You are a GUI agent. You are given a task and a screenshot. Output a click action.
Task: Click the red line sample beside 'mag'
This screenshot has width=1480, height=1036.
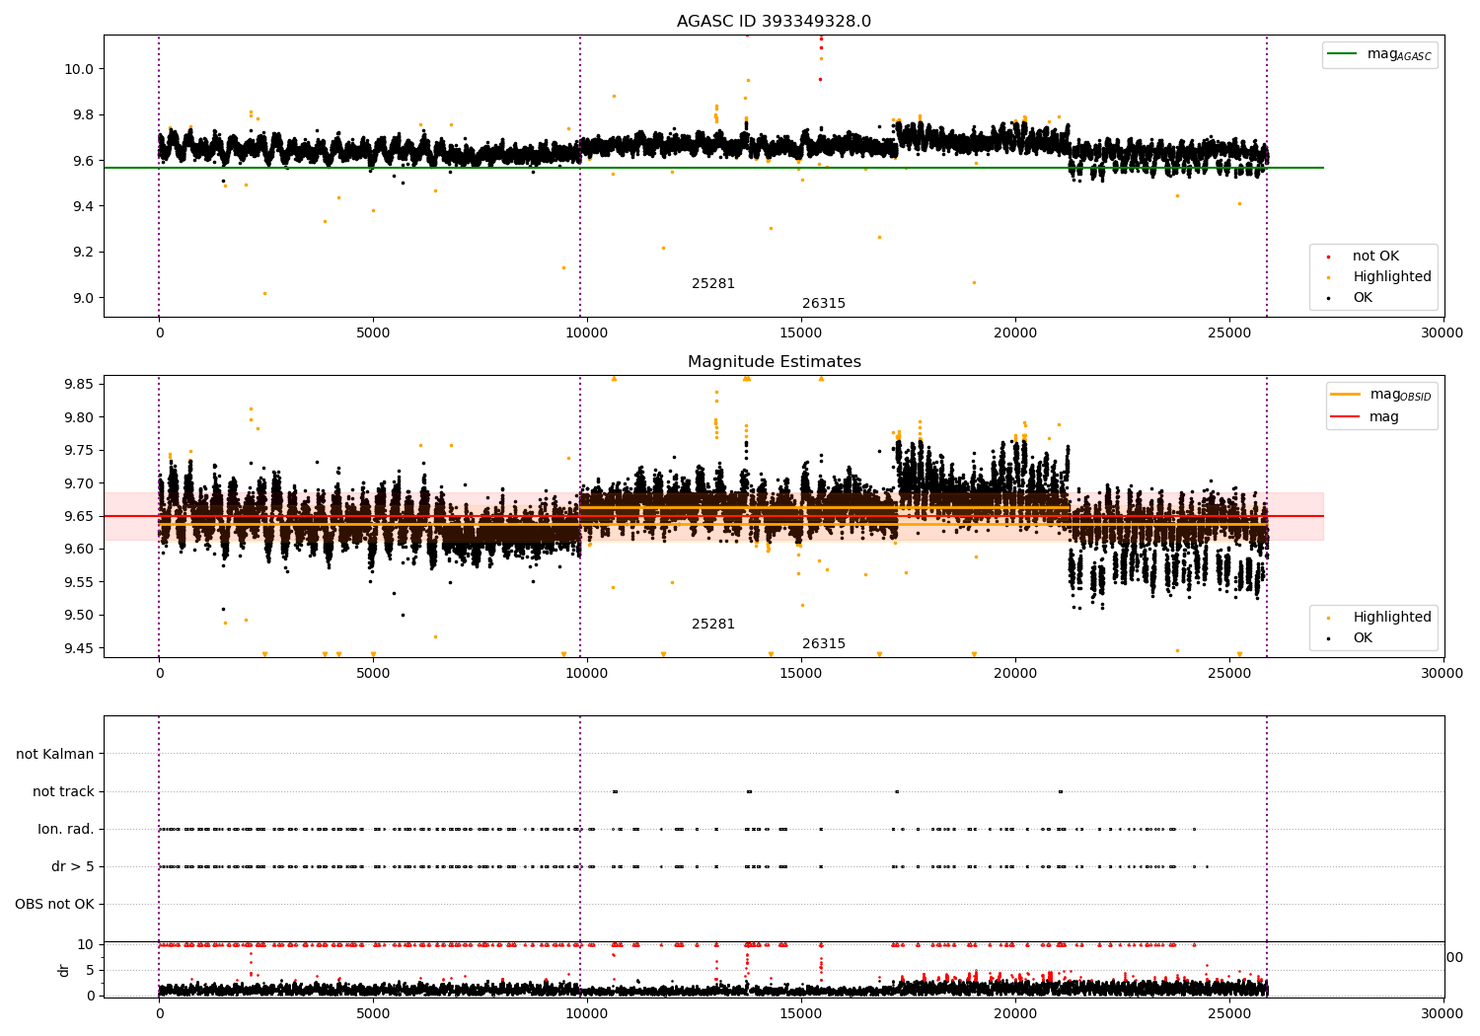[x=1345, y=417]
